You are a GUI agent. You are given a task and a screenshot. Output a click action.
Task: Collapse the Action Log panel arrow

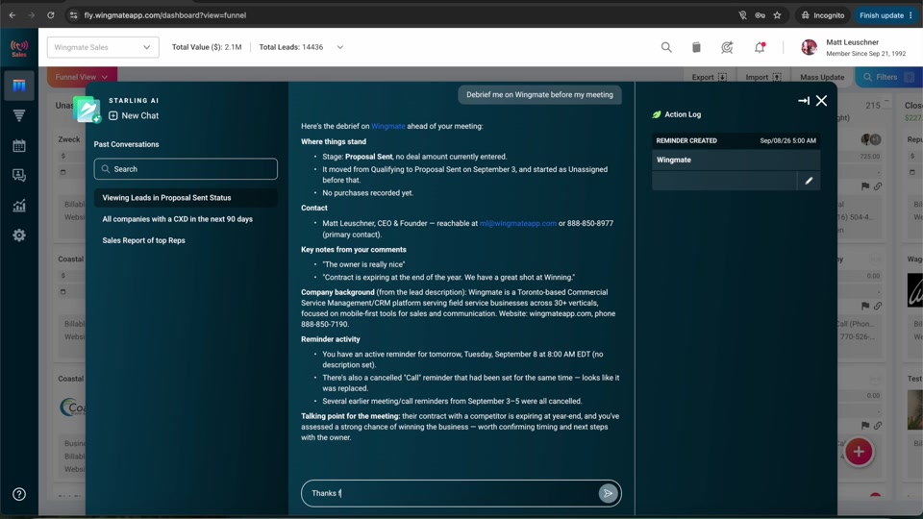(804, 101)
